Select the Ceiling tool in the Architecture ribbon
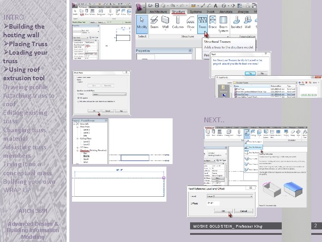This screenshot has height=242, width=322. coord(253,133)
